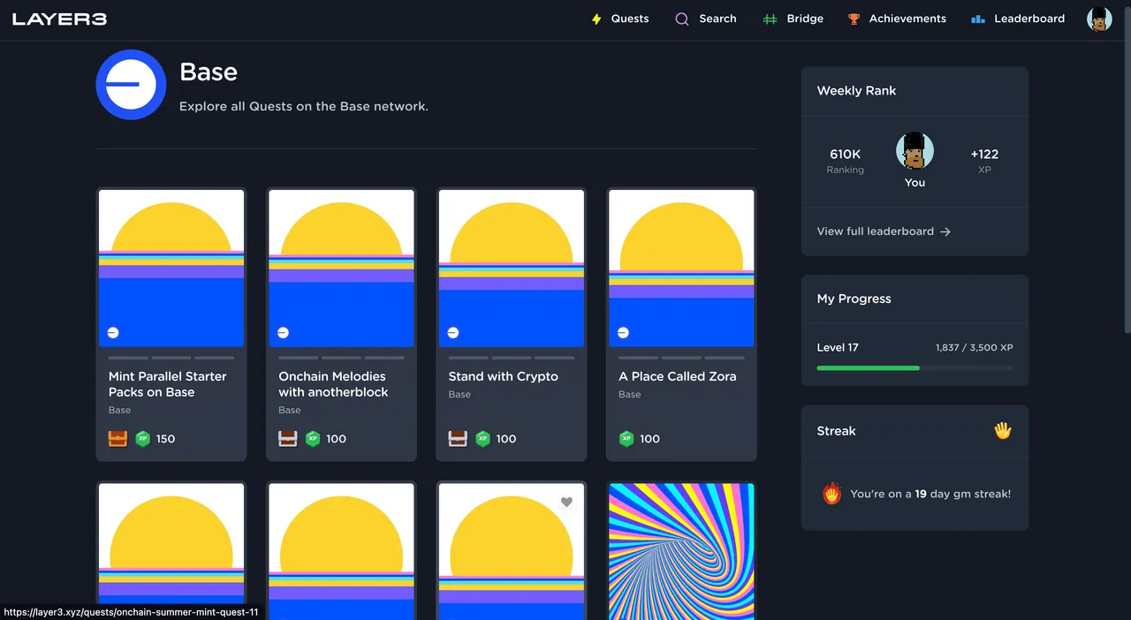1131x620 pixels.
Task: Click the Search magnifier icon
Action: click(682, 19)
